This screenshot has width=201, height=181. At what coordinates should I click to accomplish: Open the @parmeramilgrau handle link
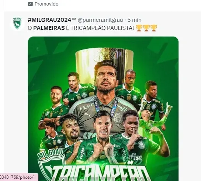tap(100, 20)
